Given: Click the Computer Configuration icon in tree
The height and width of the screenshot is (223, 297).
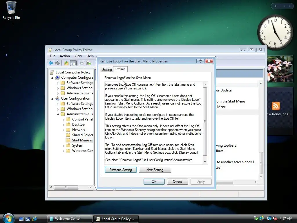Looking at the screenshot, I should 57,78.
